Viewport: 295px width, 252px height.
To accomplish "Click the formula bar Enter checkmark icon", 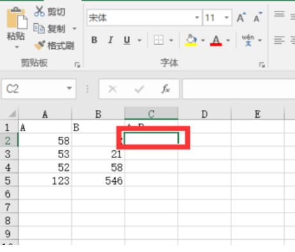I will click(139, 89).
